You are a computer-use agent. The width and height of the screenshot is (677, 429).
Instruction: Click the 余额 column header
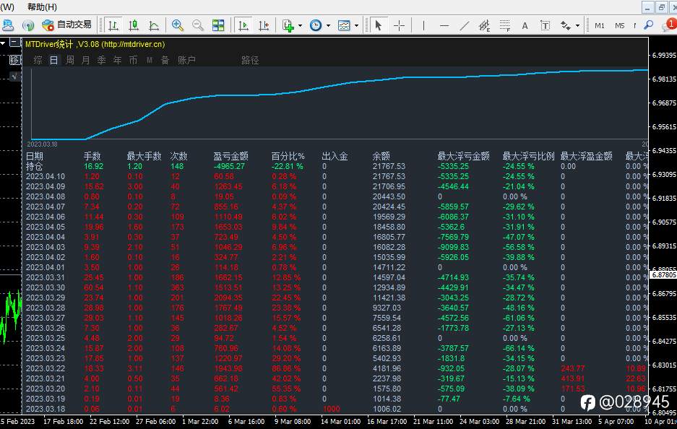(x=381, y=156)
